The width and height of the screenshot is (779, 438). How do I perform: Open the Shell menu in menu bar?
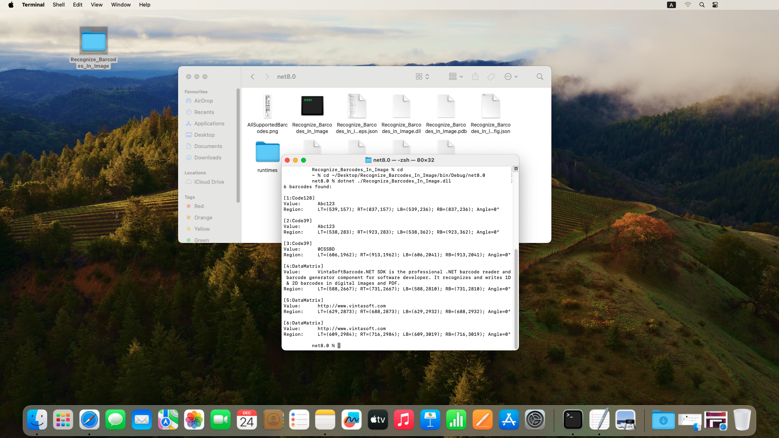(58, 5)
